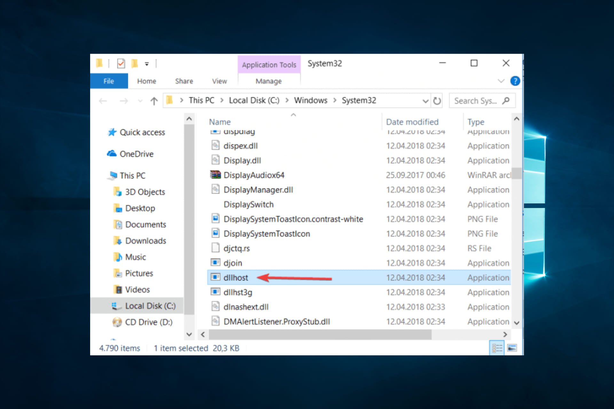Click System32 in the address breadcrumb

point(359,100)
